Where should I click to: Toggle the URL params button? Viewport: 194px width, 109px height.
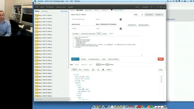149,15
